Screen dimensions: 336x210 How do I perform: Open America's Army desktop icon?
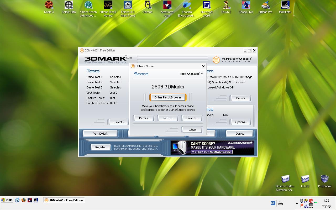click(x=167, y=9)
